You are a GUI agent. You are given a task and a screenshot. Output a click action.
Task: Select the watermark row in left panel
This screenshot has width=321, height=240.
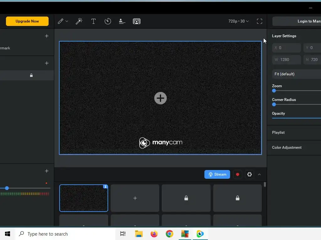pyautogui.click(x=27, y=48)
